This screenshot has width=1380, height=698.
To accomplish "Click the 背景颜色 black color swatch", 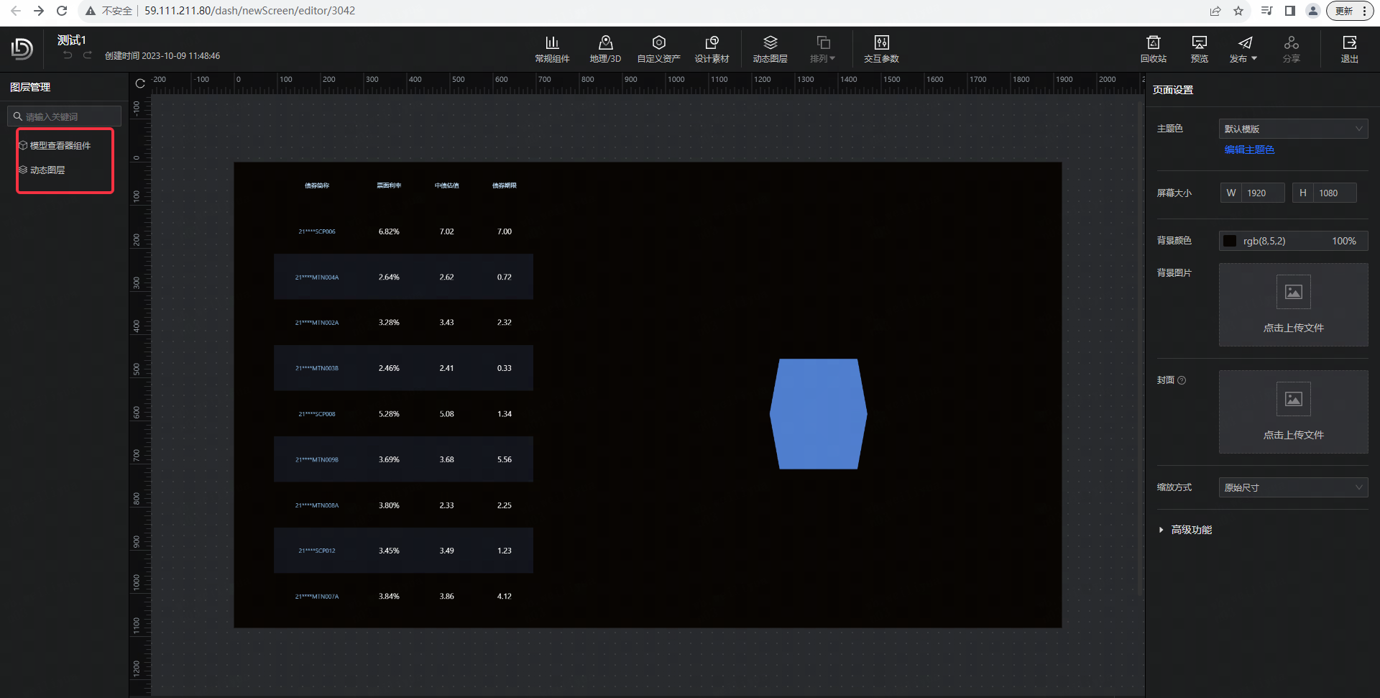I will click(x=1230, y=241).
